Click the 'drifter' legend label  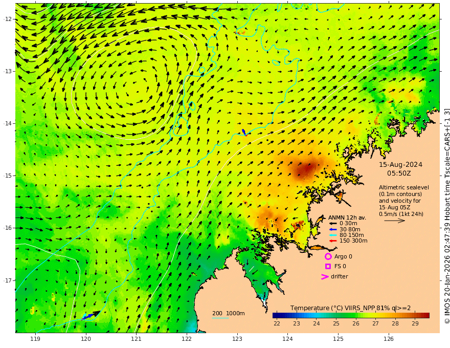tap(340, 276)
